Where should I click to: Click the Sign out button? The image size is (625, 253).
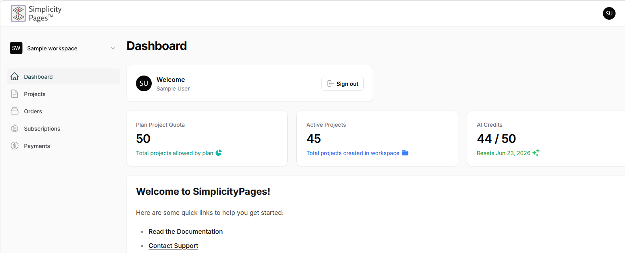click(342, 83)
